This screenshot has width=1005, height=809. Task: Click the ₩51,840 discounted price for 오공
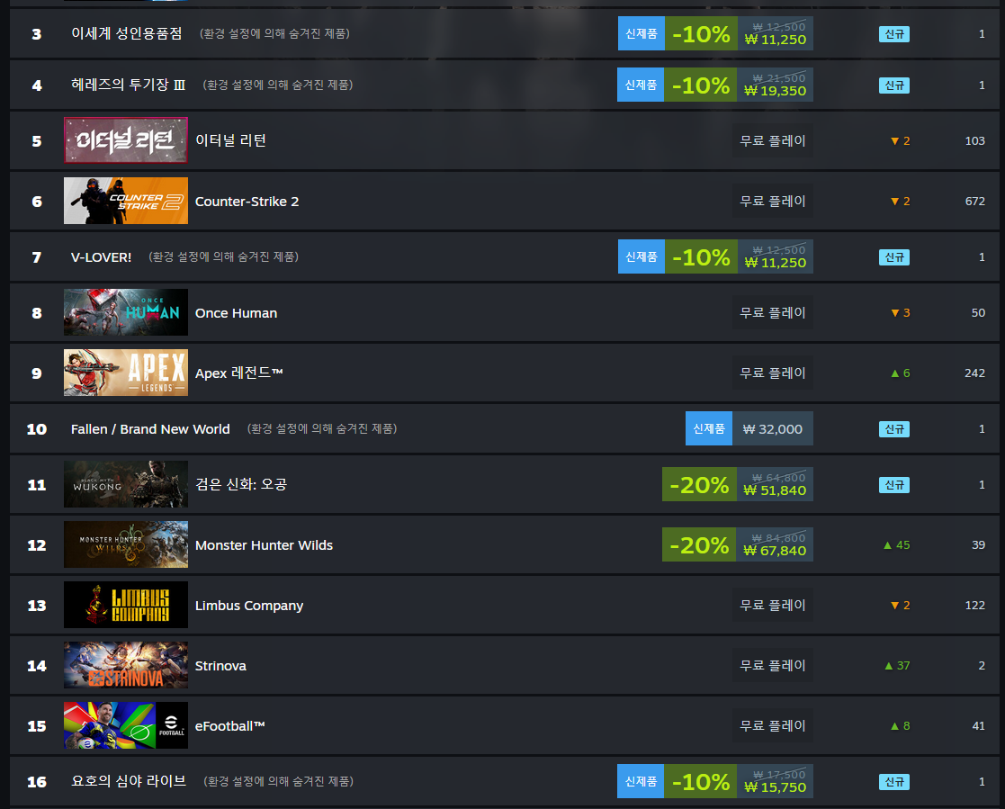pyautogui.click(x=775, y=490)
